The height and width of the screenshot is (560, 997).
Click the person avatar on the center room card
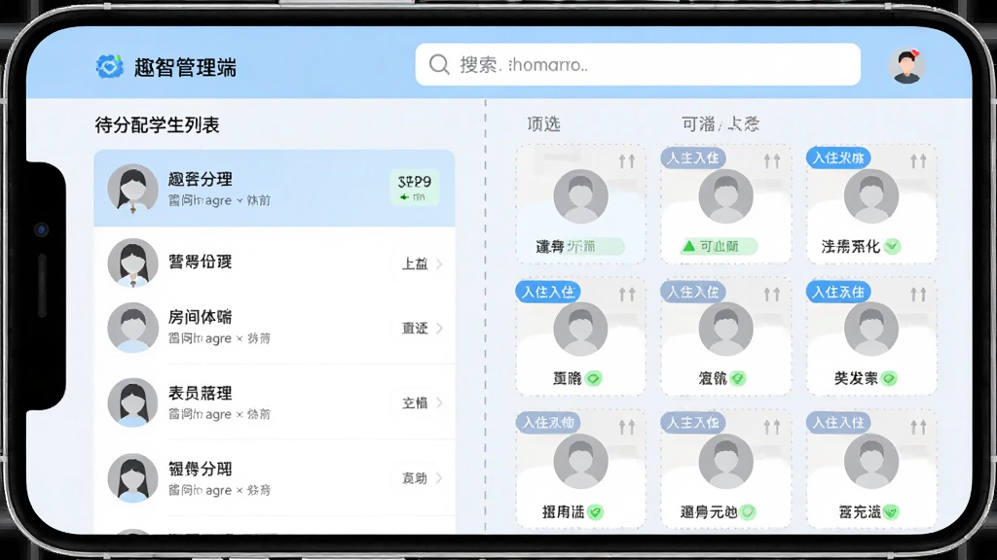click(725, 329)
